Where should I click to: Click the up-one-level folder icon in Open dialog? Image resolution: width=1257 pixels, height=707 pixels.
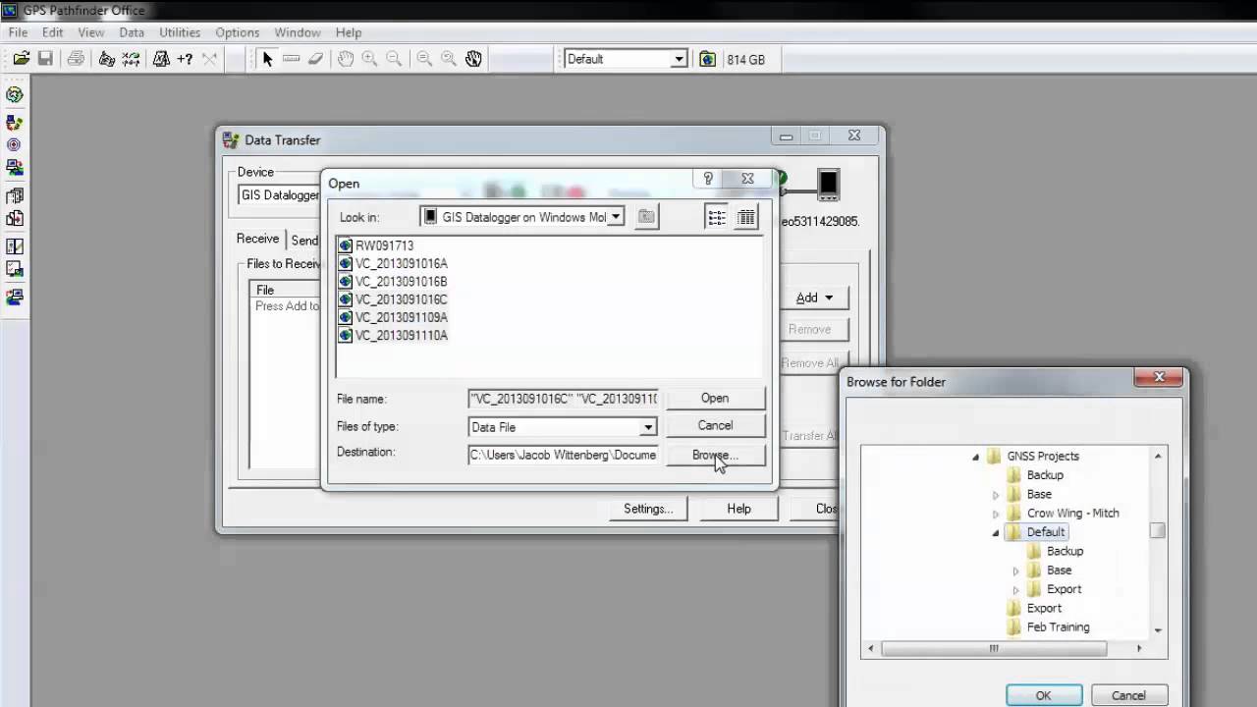646,217
